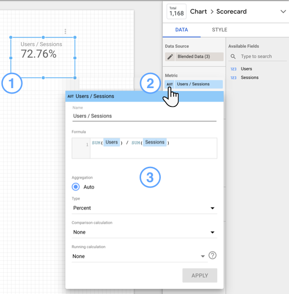Collapse the Chart > Scorecard panel chevron

pos(283,11)
